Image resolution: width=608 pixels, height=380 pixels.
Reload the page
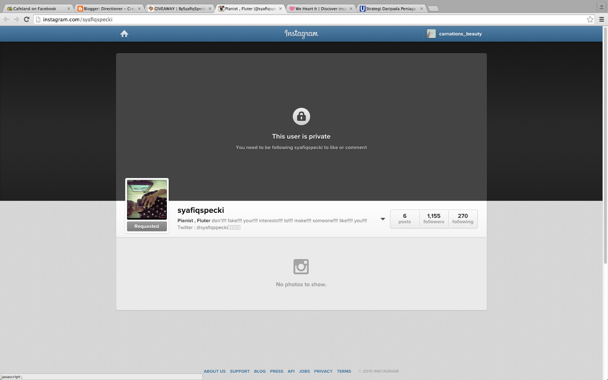point(27,19)
